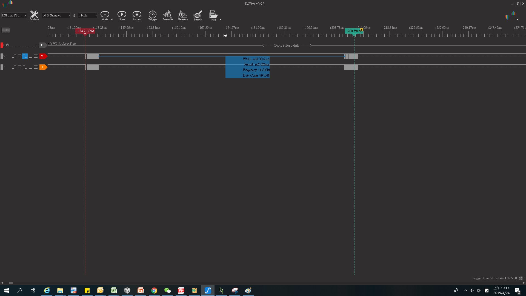Open the Decoder panel

[168, 16]
